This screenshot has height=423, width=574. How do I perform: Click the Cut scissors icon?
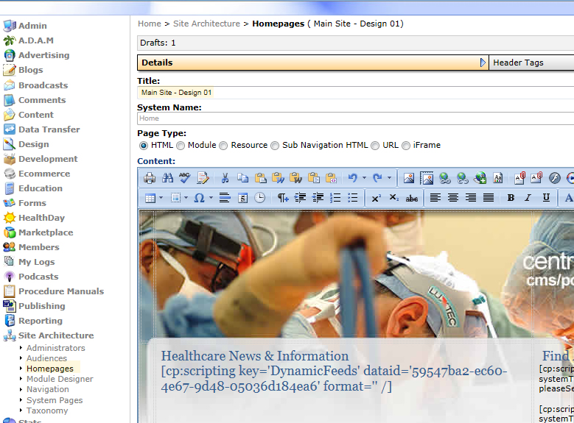pos(225,178)
